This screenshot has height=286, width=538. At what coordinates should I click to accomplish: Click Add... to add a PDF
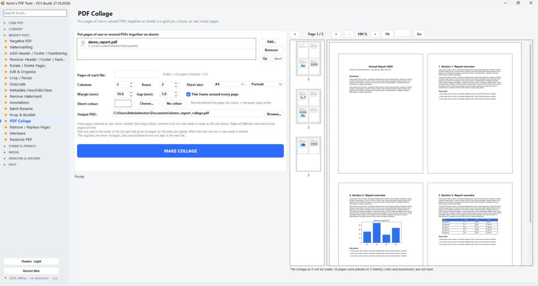tap(271, 42)
